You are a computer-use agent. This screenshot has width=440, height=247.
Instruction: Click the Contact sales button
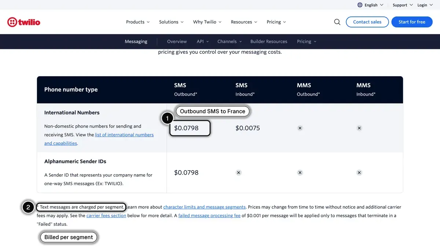click(367, 22)
